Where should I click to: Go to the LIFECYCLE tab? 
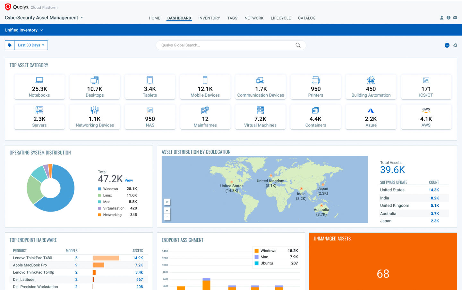(x=281, y=18)
